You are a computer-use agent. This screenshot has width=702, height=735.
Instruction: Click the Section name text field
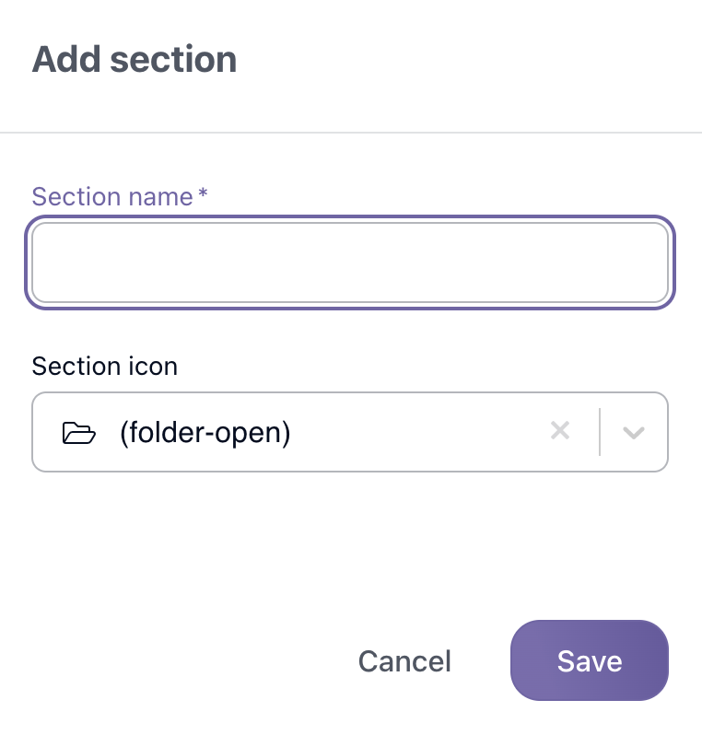point(350,262)
